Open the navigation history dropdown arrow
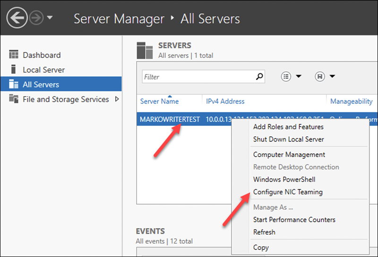Viewport: 378px width, 257px height. coord(50,18)
